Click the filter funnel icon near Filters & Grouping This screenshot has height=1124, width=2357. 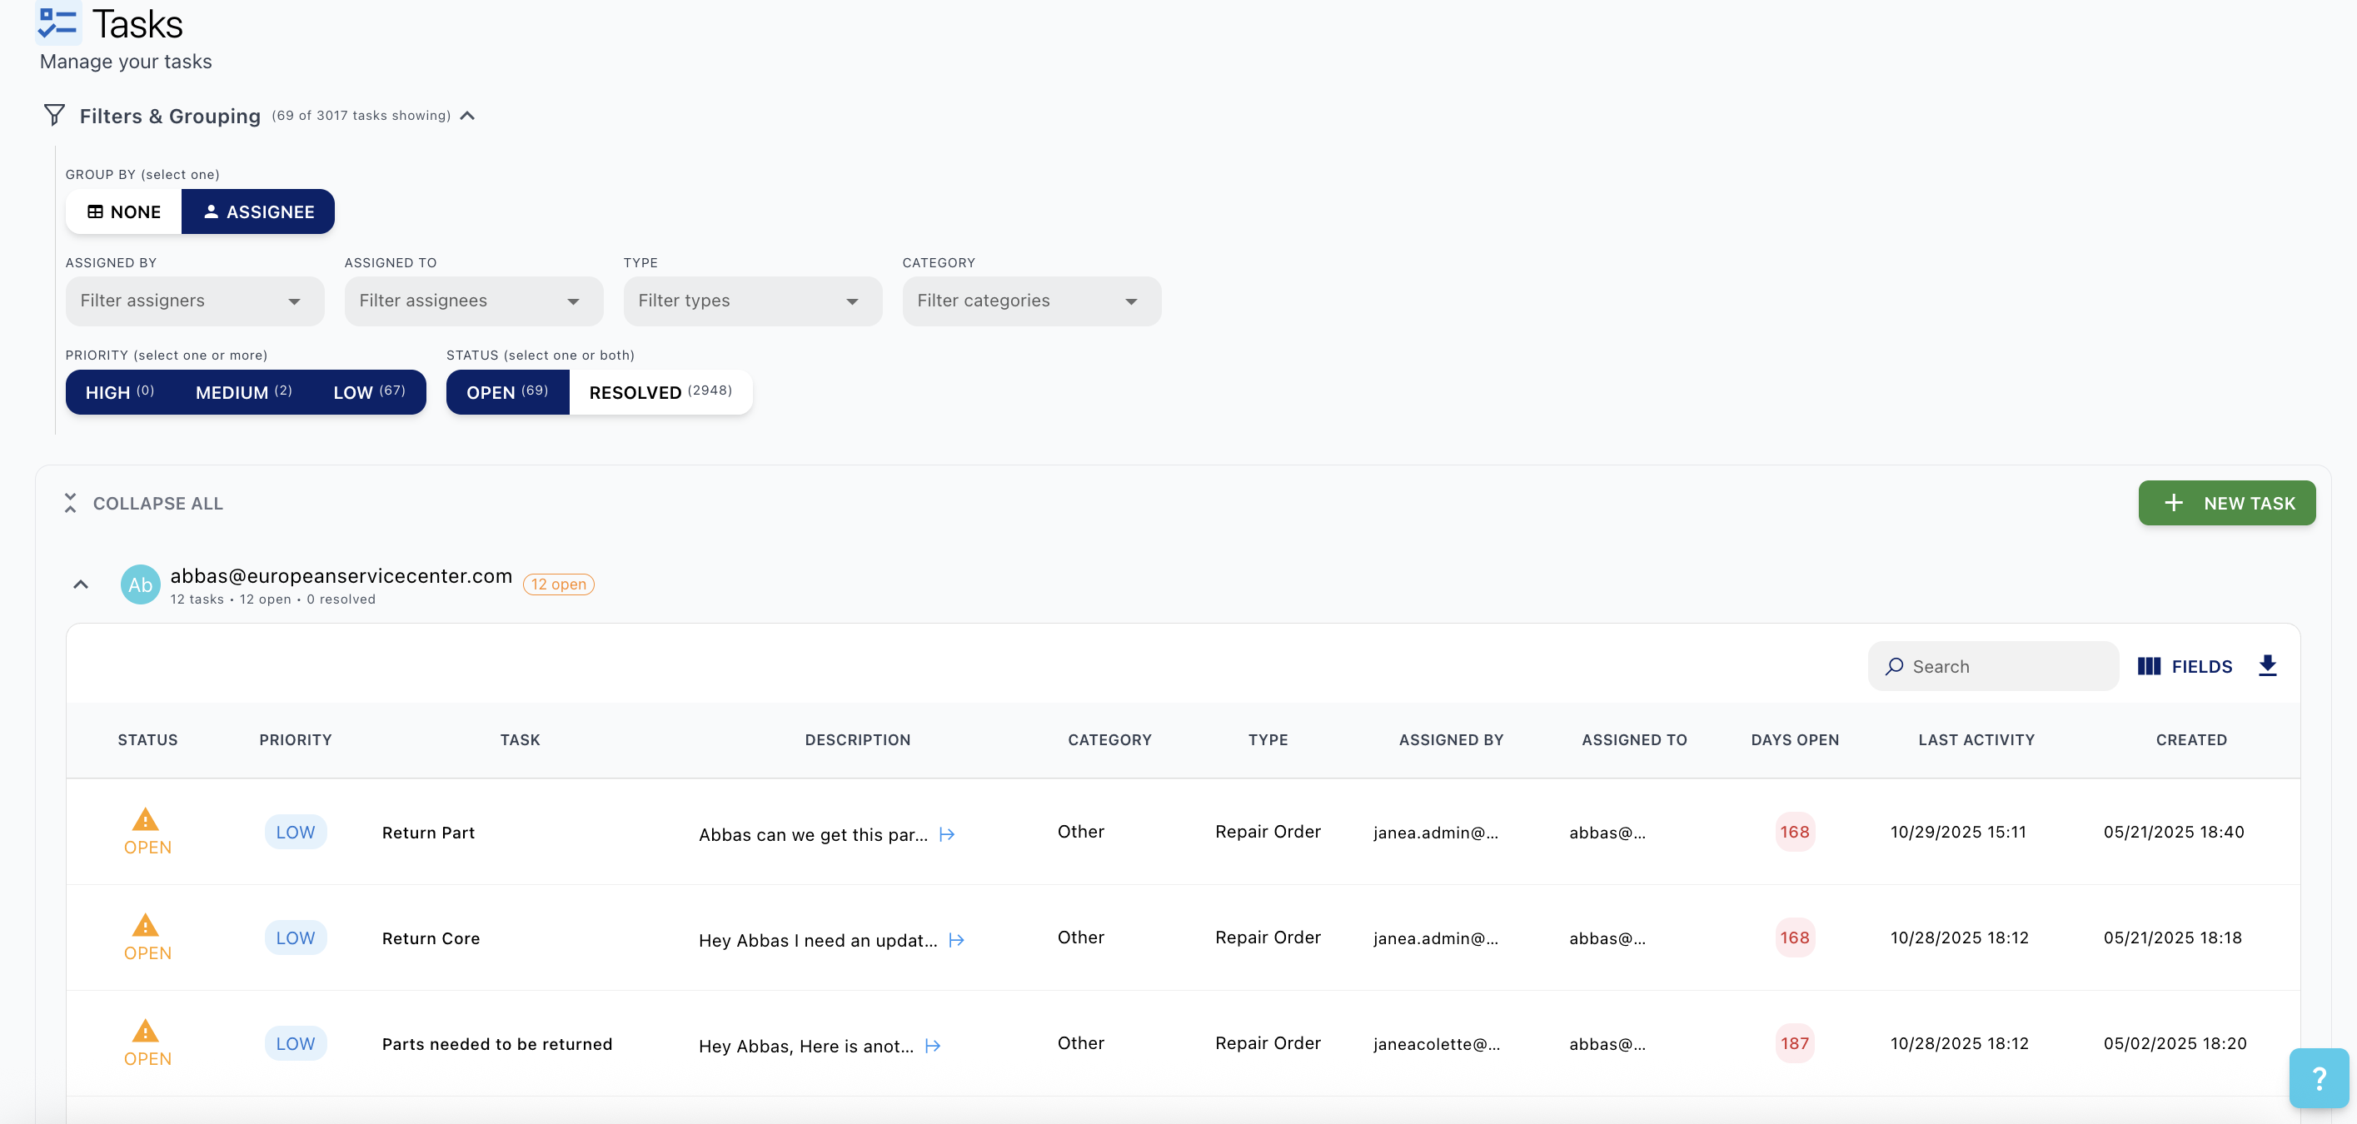[x=54, y=115]
